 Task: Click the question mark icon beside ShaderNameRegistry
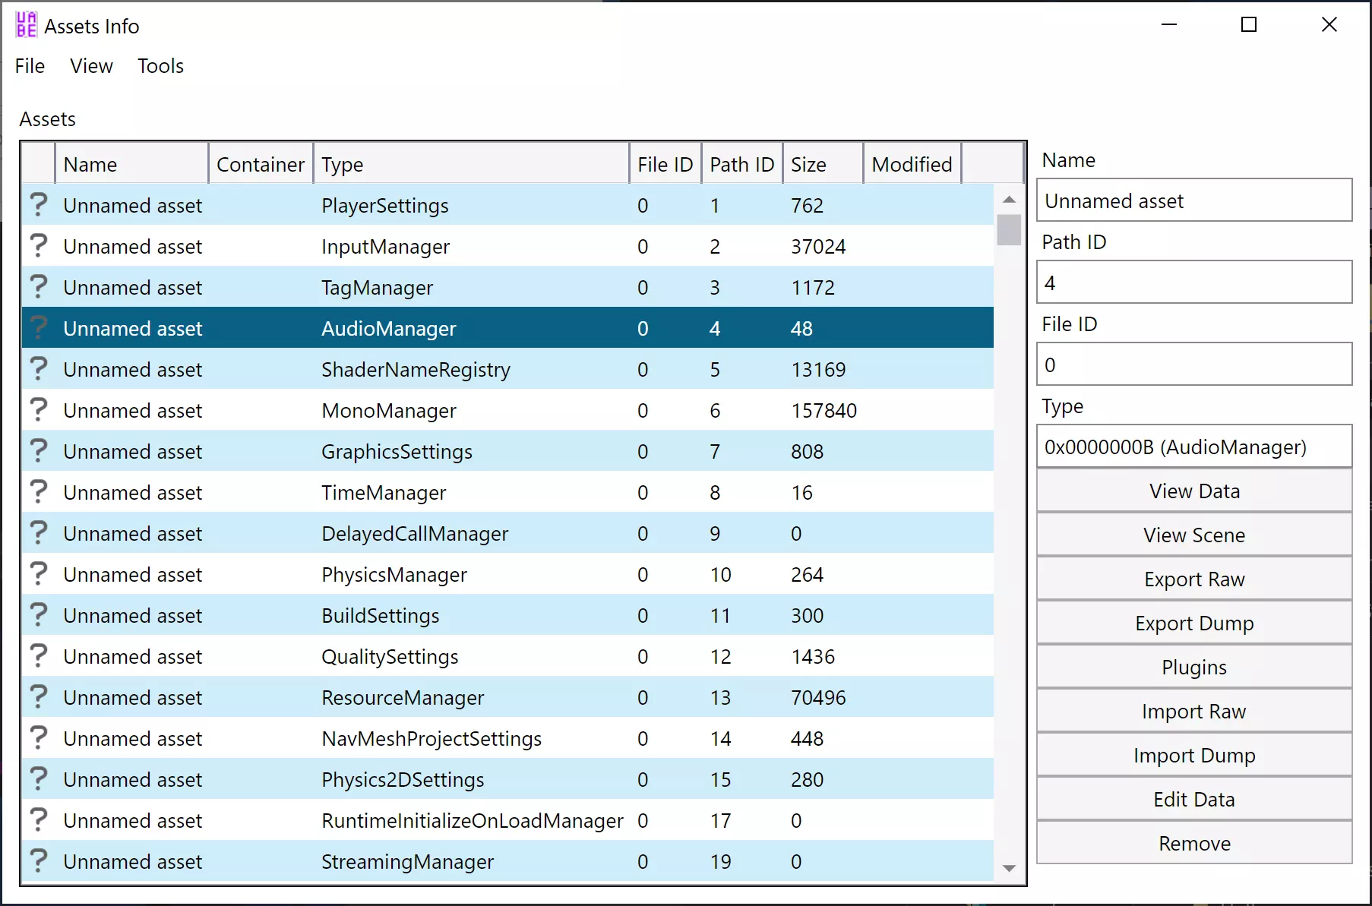pos(39,369)
